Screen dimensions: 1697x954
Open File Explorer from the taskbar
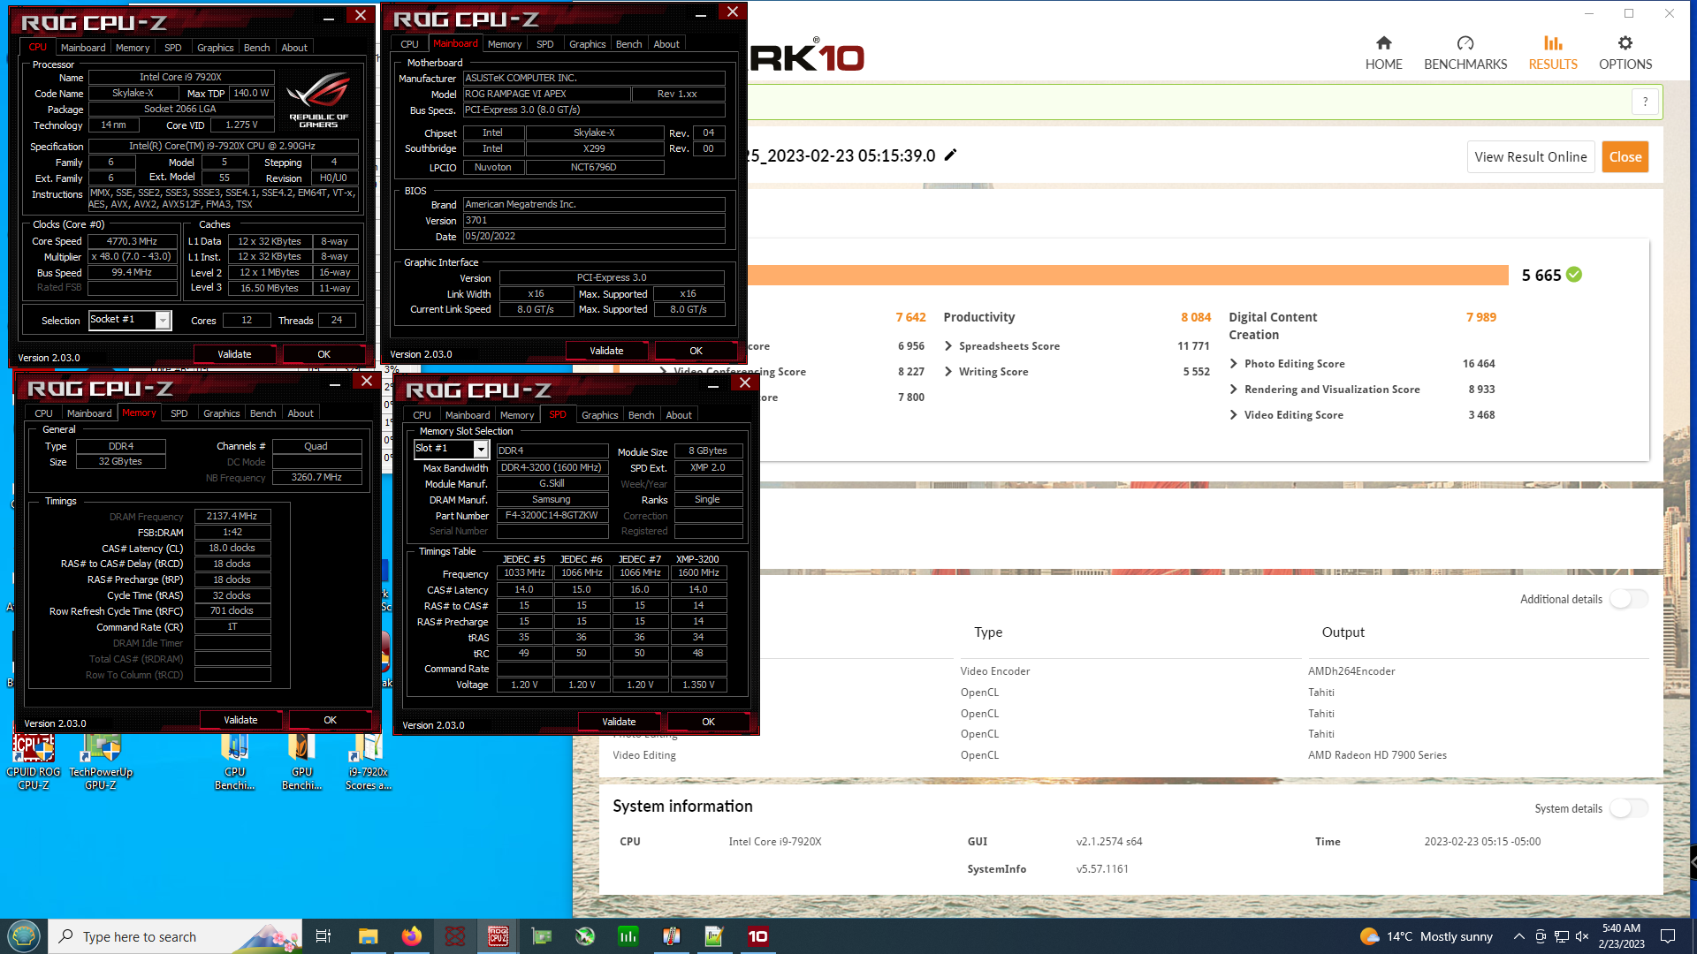[x=369, y=936]
